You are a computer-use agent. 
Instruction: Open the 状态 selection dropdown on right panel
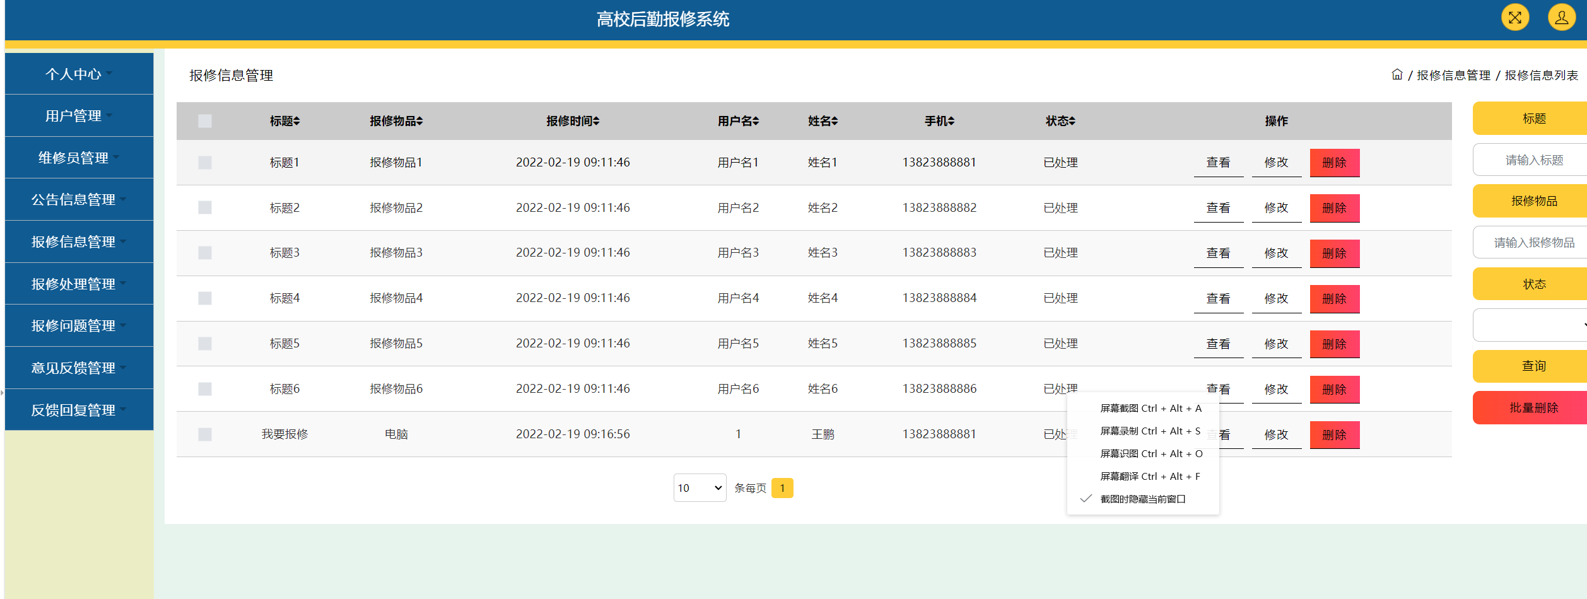(x=1529, y=324)
